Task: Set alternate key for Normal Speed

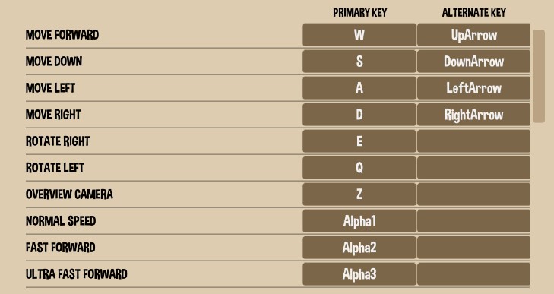Action: coord(473,221)
